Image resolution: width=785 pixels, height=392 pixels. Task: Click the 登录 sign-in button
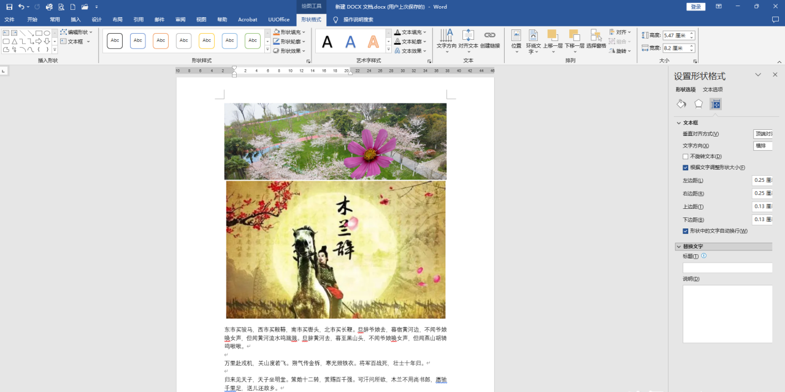click(x=695, y=7)
